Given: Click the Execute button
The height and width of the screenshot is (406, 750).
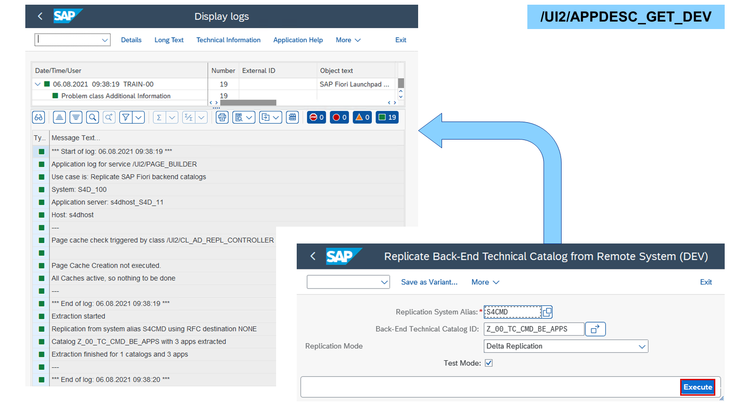Looking at the screenshot, I should [x=698, y=387].
